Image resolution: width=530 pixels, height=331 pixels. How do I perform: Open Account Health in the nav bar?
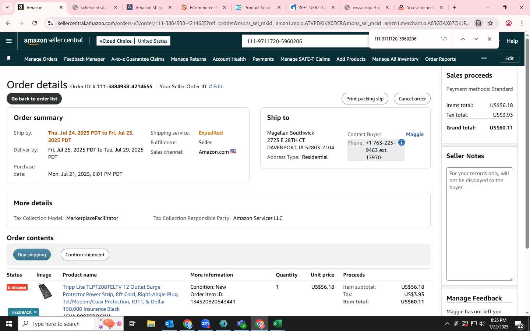[x=229, y=59]
